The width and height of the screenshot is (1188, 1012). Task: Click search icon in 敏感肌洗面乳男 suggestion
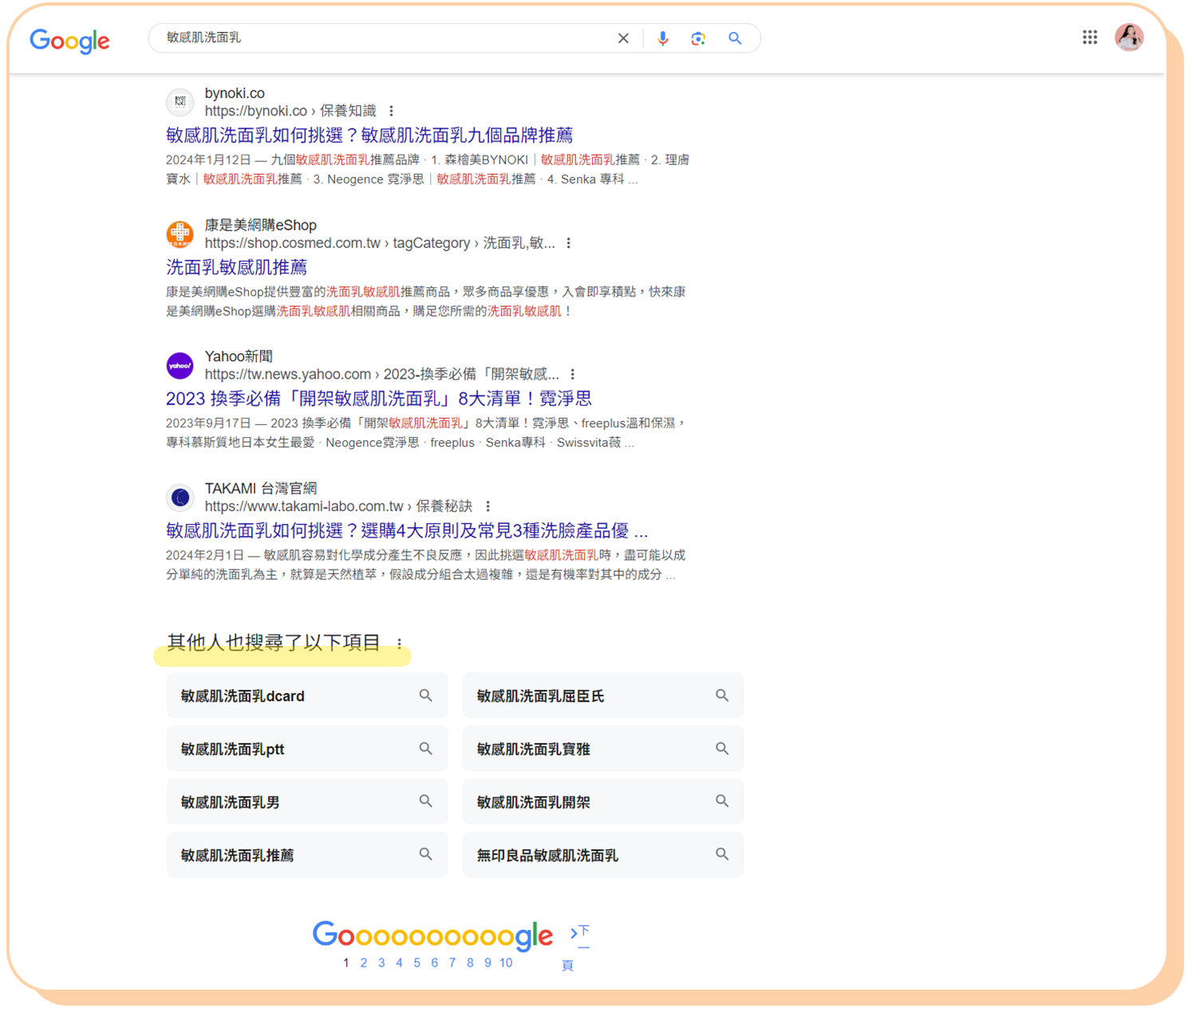426,801
